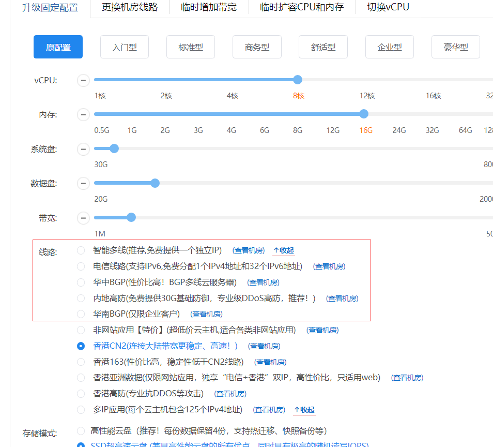Set vCPU slider to 12核 mark
493x447 pixels.
[367, 80]
